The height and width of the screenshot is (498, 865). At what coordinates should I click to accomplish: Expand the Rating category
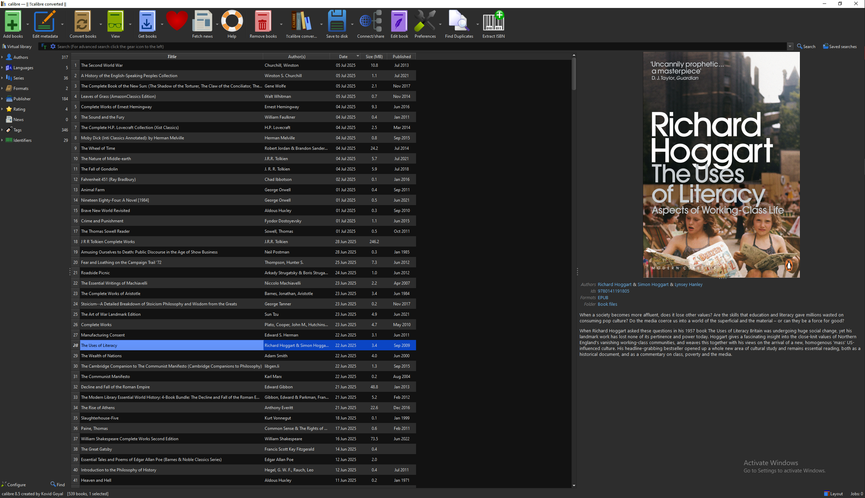2,109
